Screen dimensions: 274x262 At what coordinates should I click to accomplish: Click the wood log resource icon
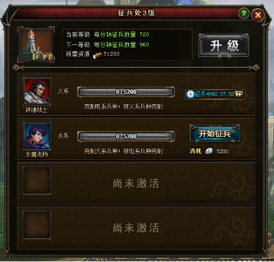(97, 56)
